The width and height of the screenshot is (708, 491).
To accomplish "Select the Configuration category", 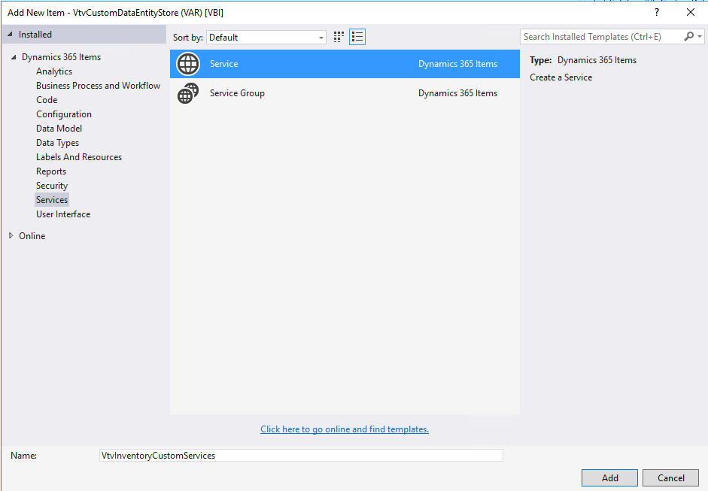I will 64,114.
